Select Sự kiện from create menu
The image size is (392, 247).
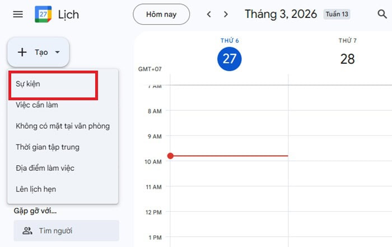click(x=28, y=83)
